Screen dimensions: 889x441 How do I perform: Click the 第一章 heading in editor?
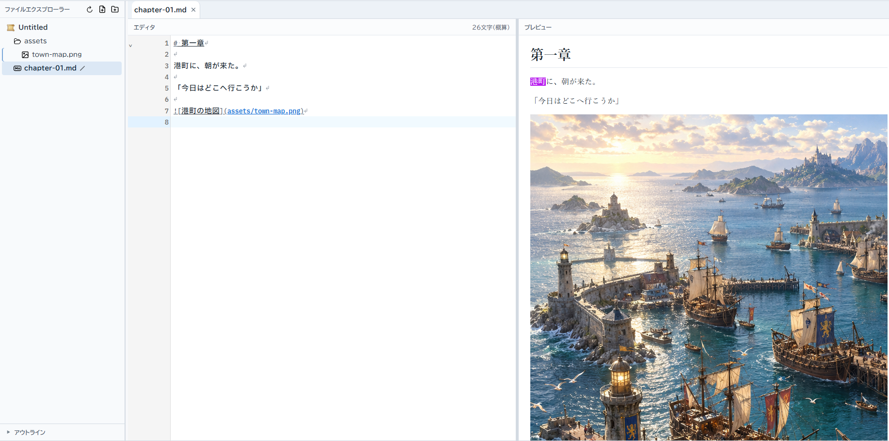coord(192,43)
